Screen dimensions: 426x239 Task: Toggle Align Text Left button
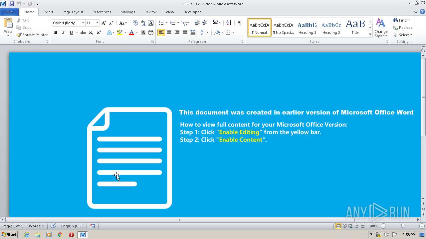pyautogui.click(x=161, y=33)
